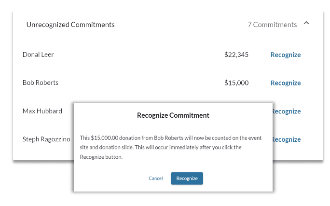Click the $15,000.00 amount in the dialog message
Screen dimensions: 330x206
(105, 138)
